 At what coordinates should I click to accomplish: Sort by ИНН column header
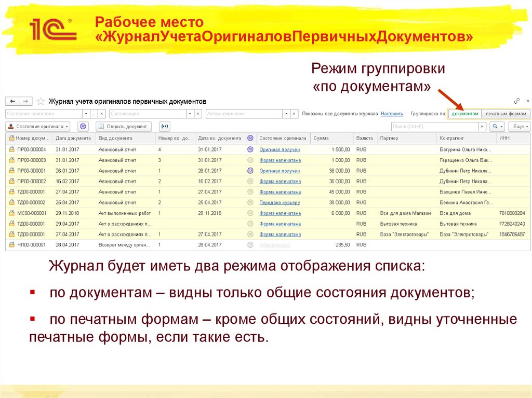click(x=513, y=138)
